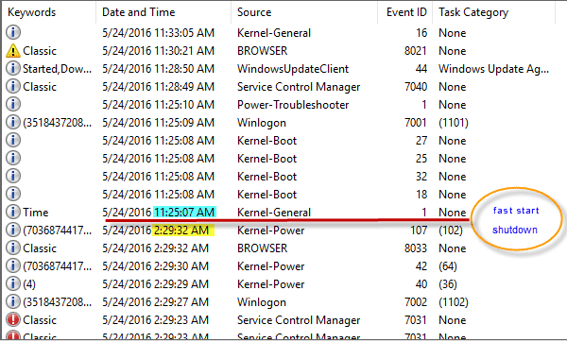Click the event ID cell '44'
567x342 pixels.
(x=421, y=69)
